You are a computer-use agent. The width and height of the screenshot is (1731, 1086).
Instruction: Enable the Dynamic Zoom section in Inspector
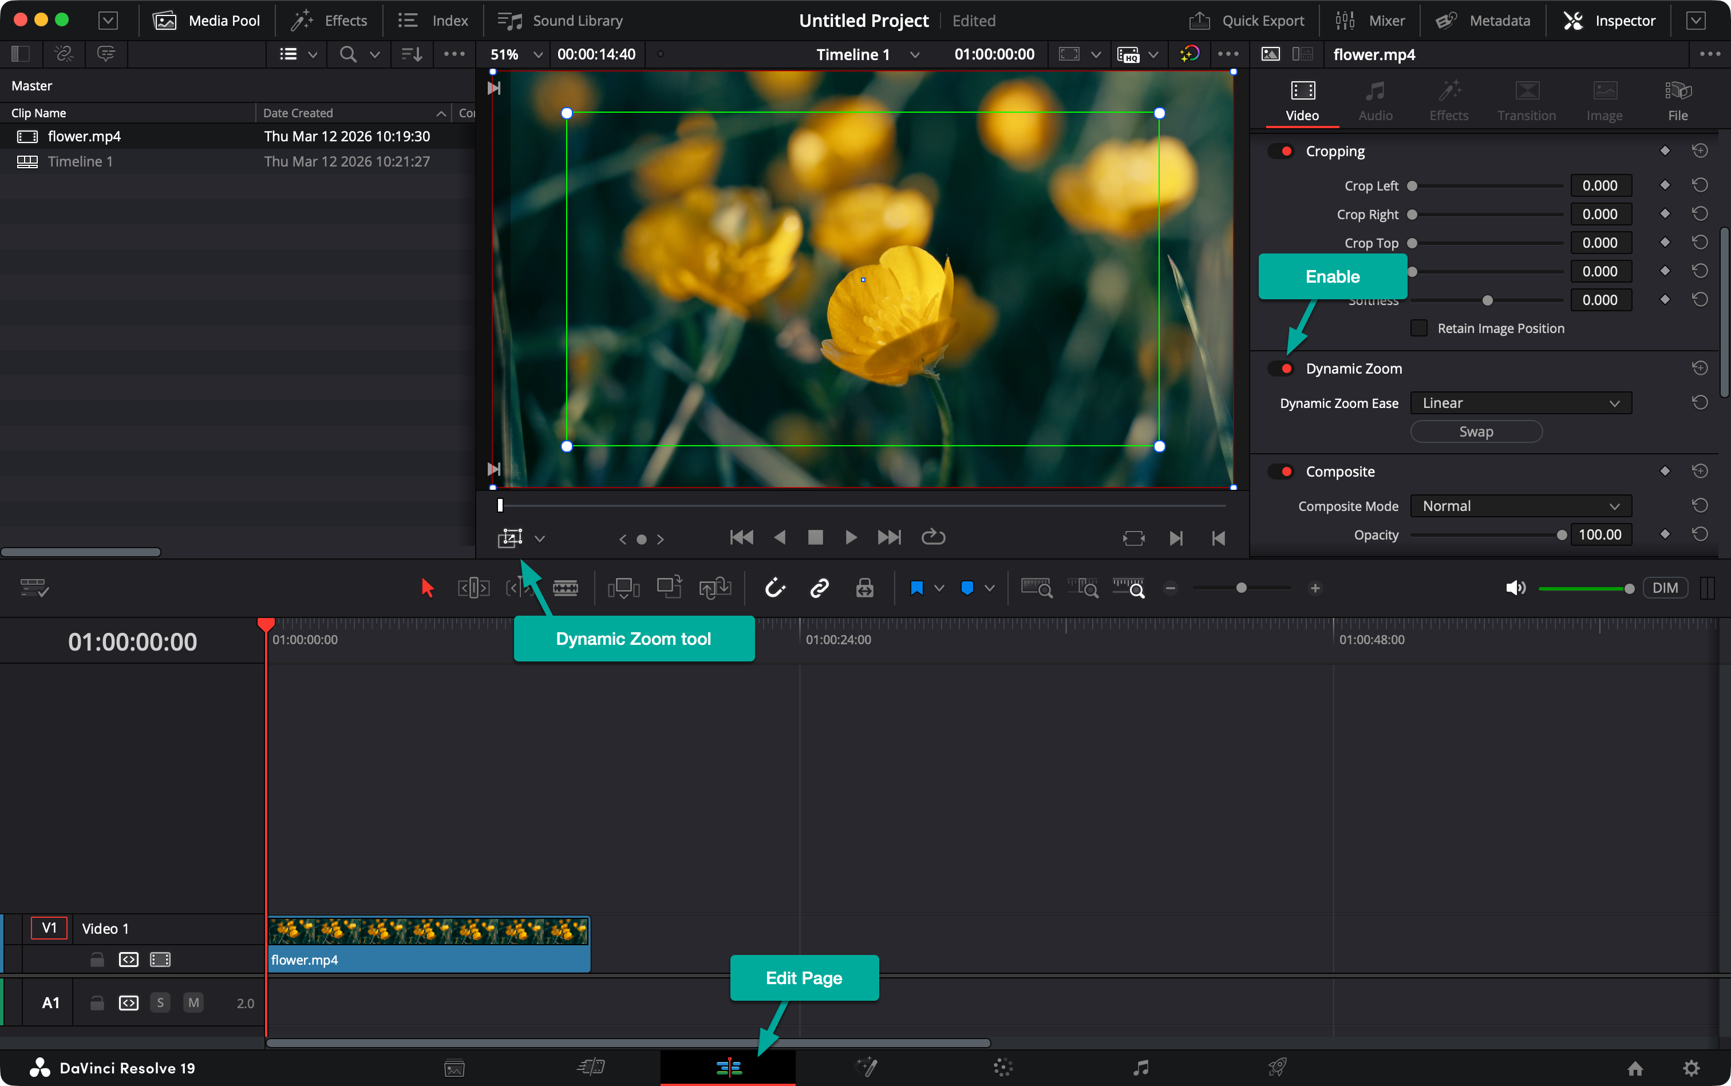click(1283, 368)
